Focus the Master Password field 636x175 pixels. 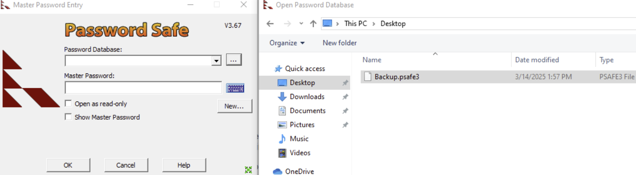pyautogui.click(x=143, y=87)
